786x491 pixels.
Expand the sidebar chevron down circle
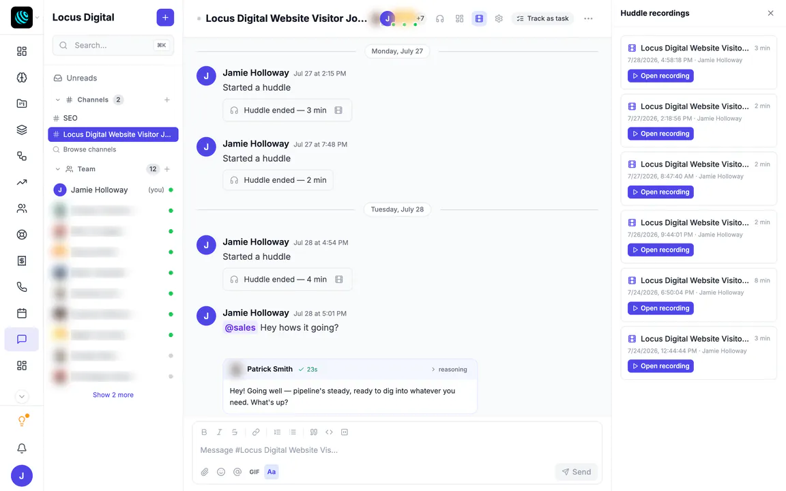22,396
